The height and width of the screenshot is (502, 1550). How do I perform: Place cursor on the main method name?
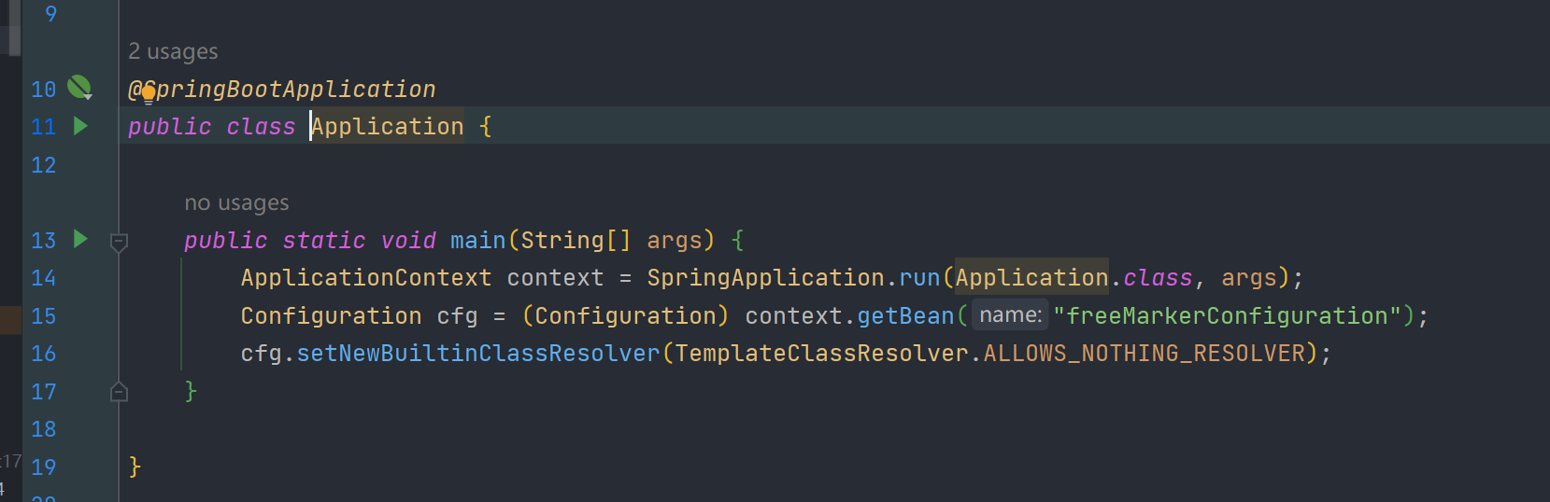477,241
